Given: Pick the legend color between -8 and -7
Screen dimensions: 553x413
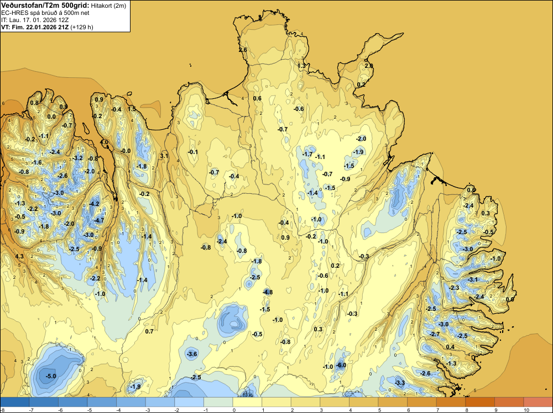Looking at the screenshot, I should (x=14, y=402).
